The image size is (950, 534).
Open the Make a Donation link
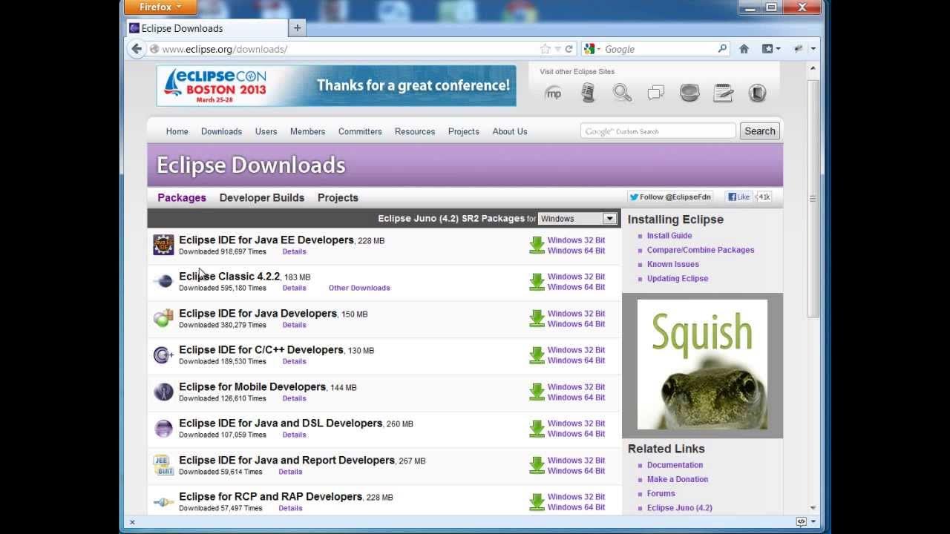(x=678, y=479)
